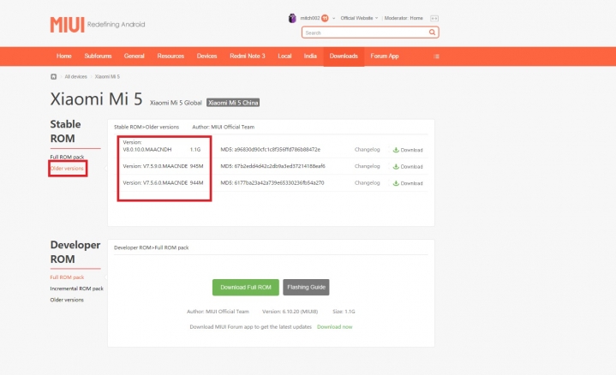Open Stable ROM Full ROM pack link
Screen dimensions: 616x375
(x=67, y=157)
